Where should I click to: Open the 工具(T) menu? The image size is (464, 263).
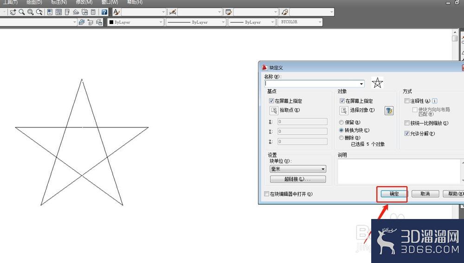click(x=10, y=2)
